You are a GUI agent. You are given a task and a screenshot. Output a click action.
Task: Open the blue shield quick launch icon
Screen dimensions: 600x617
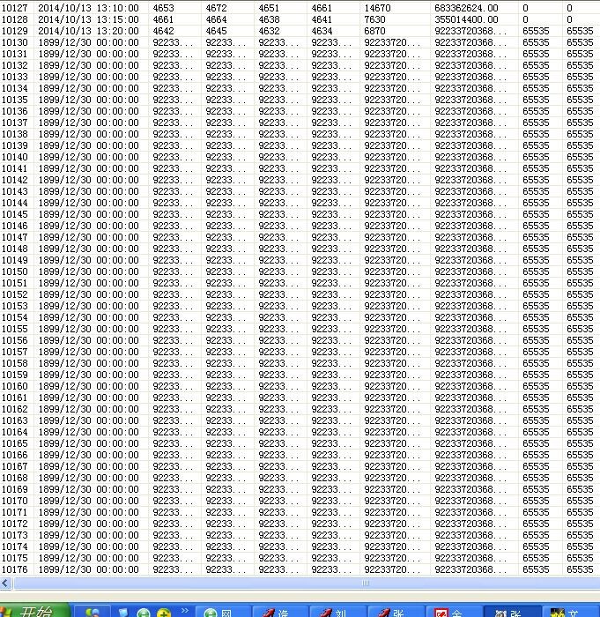tap(124, 613)
